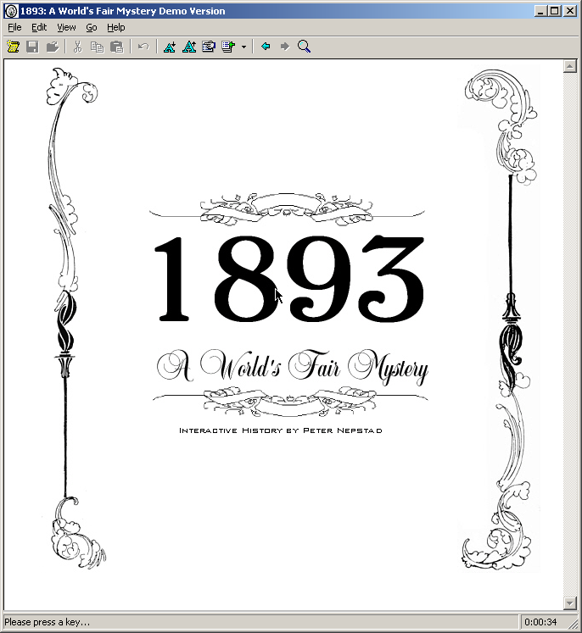Click the undo arrow icon

pyautogui.click(x=143, y=47)
